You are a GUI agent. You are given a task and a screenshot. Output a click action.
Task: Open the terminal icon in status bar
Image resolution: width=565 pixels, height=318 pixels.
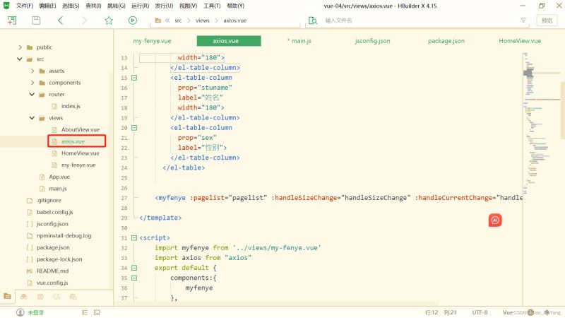[97, 312]
